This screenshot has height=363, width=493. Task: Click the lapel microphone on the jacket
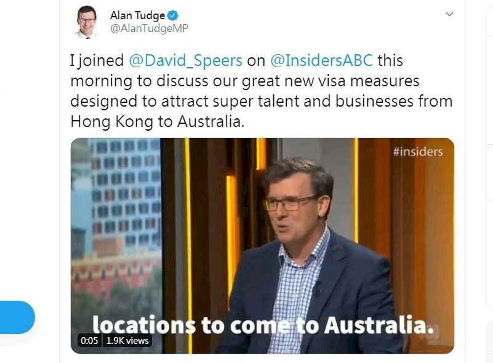point(318,288)
